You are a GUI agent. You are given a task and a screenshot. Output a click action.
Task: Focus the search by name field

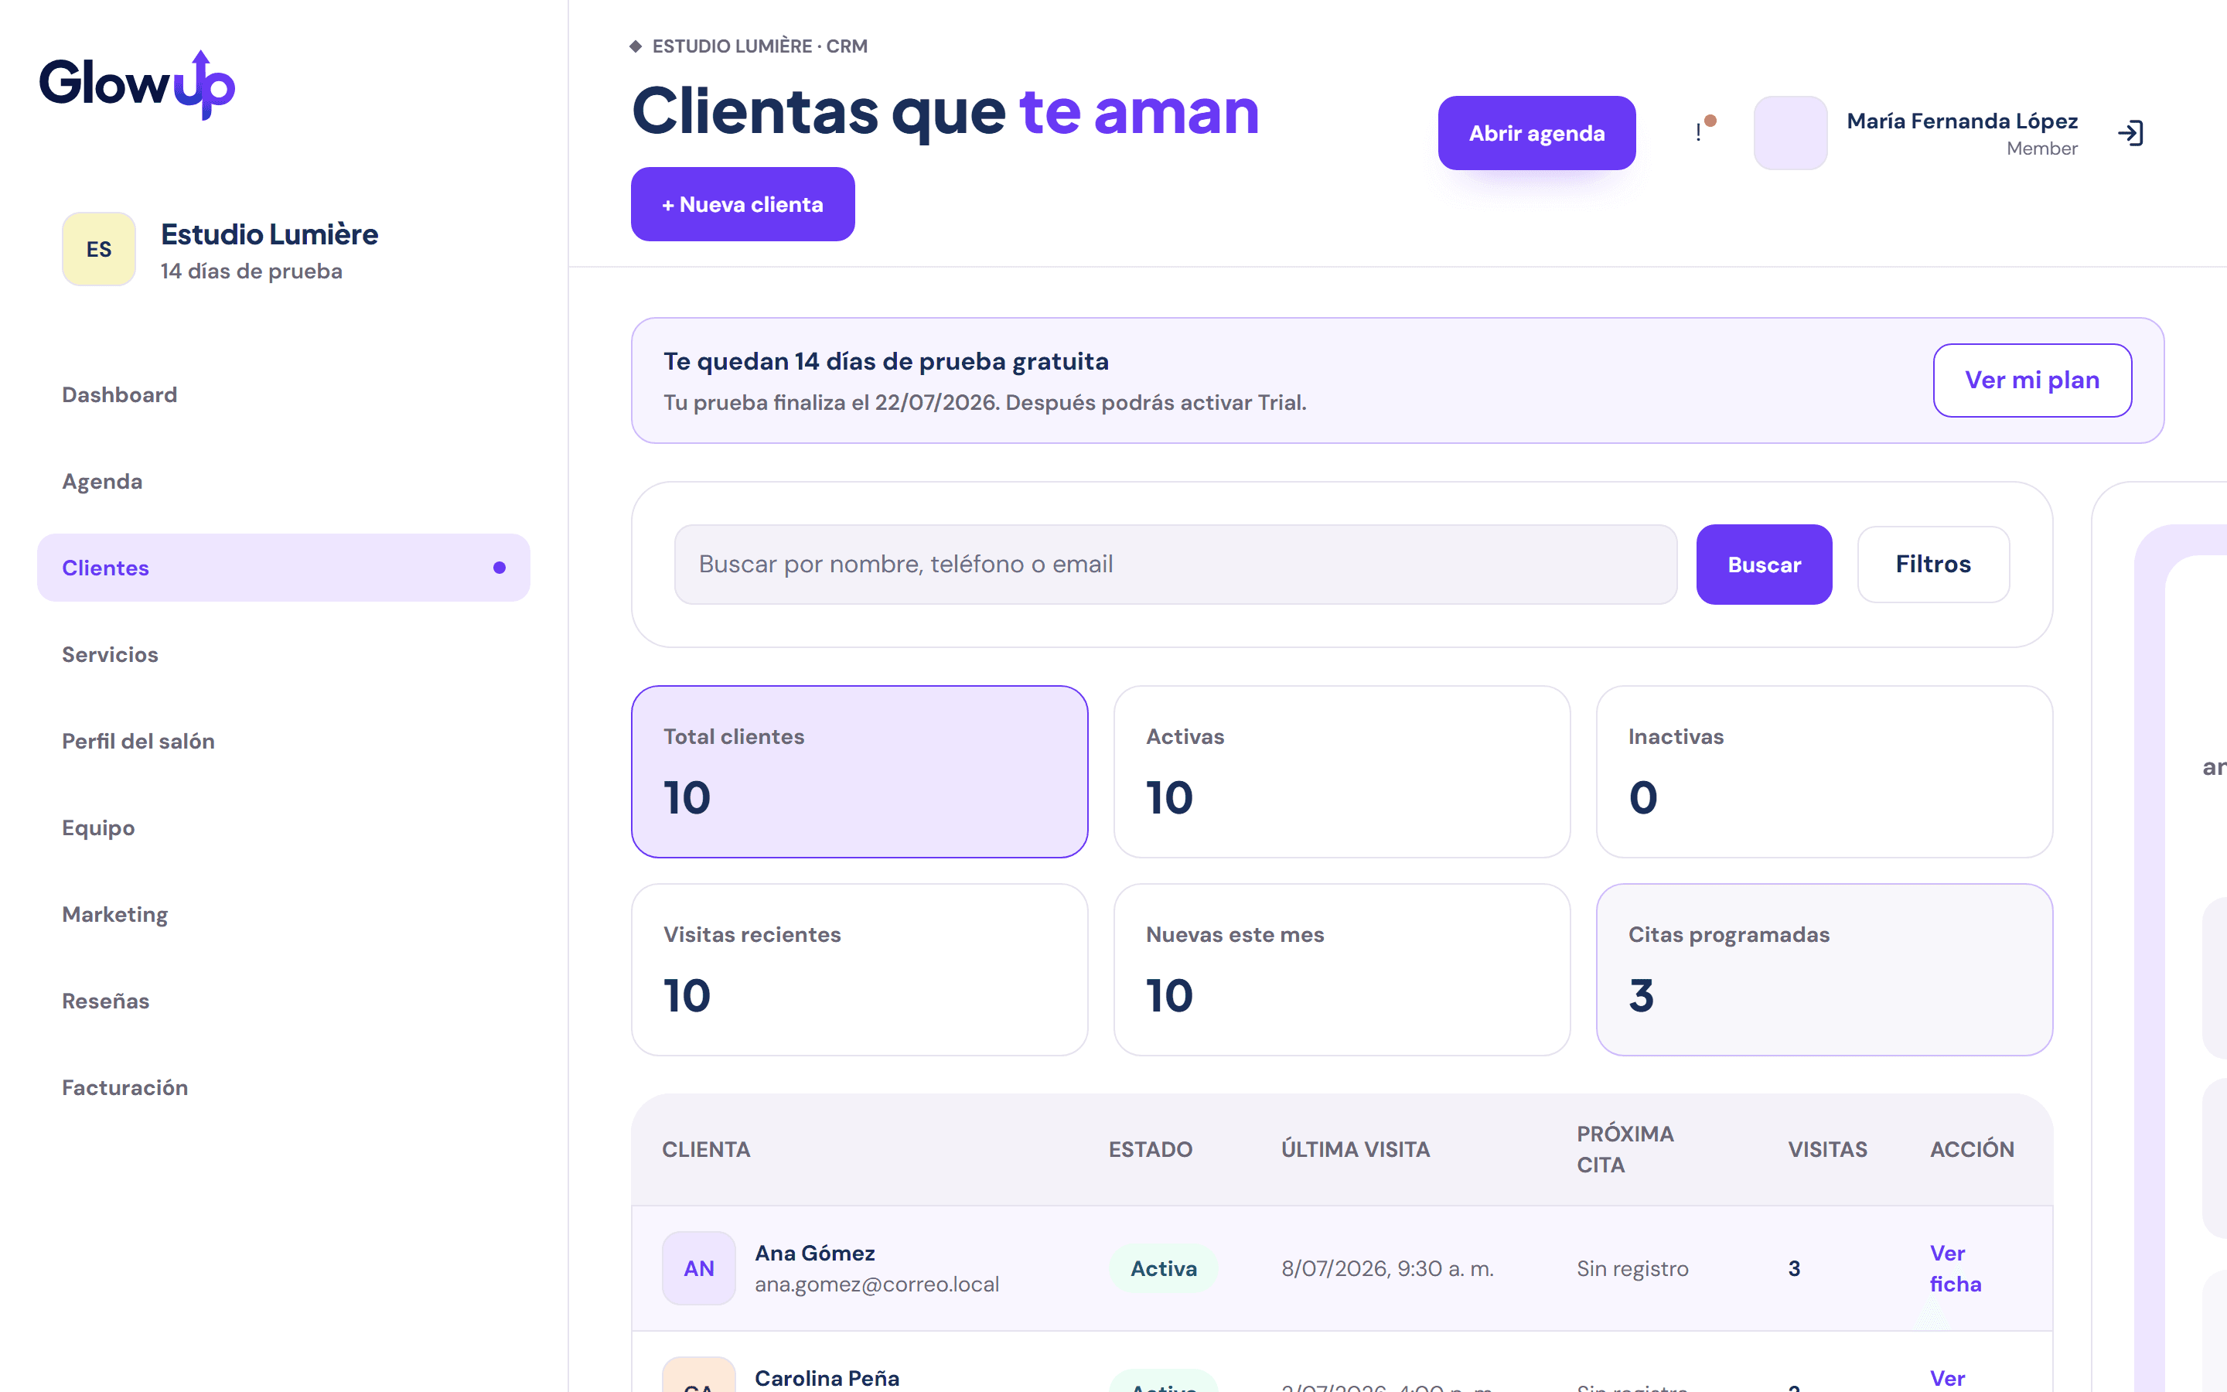click(x=1175, y=565)
